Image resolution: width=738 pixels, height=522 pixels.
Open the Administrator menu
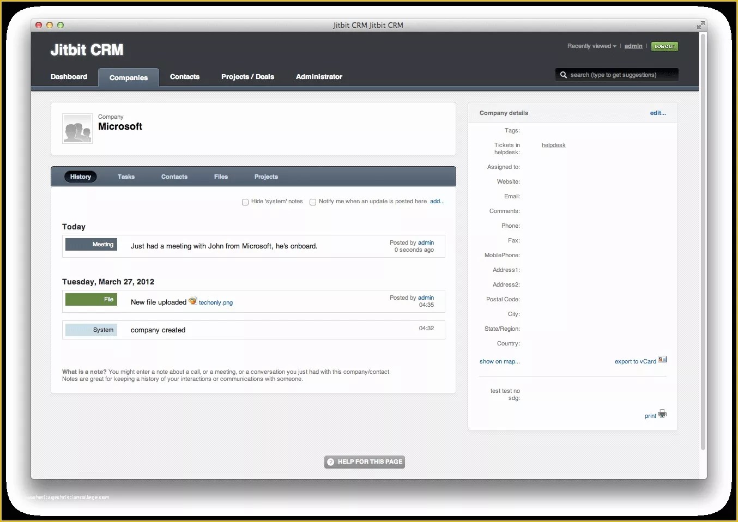tap(319, 77)
